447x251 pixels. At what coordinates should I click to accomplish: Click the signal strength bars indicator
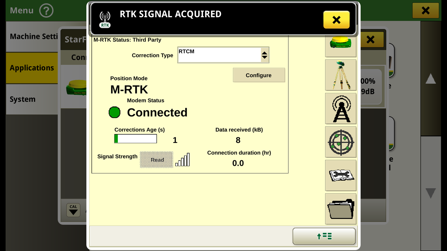[x=183, y=160]
